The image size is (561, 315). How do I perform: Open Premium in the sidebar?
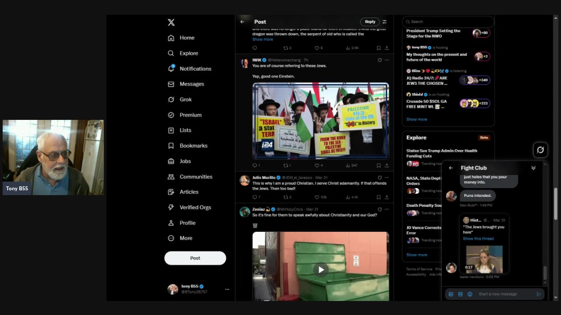(x=185, y=115)
